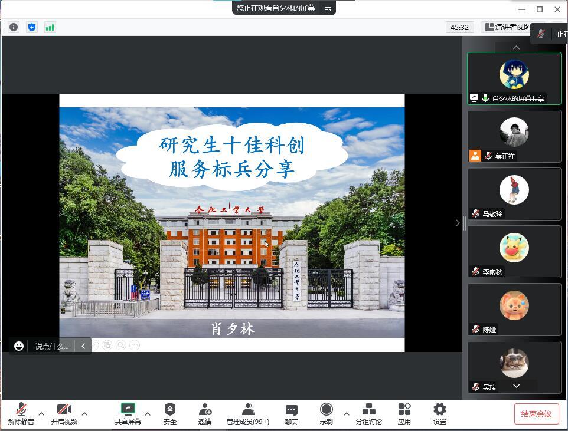Select 蔡正祥 participant video tile

pyautogui.click(x=514, y=136)
